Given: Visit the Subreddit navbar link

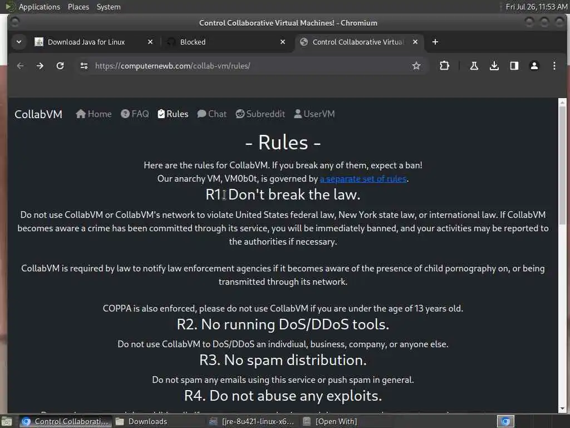Looking at the screenshot, I should click(261, 114).
